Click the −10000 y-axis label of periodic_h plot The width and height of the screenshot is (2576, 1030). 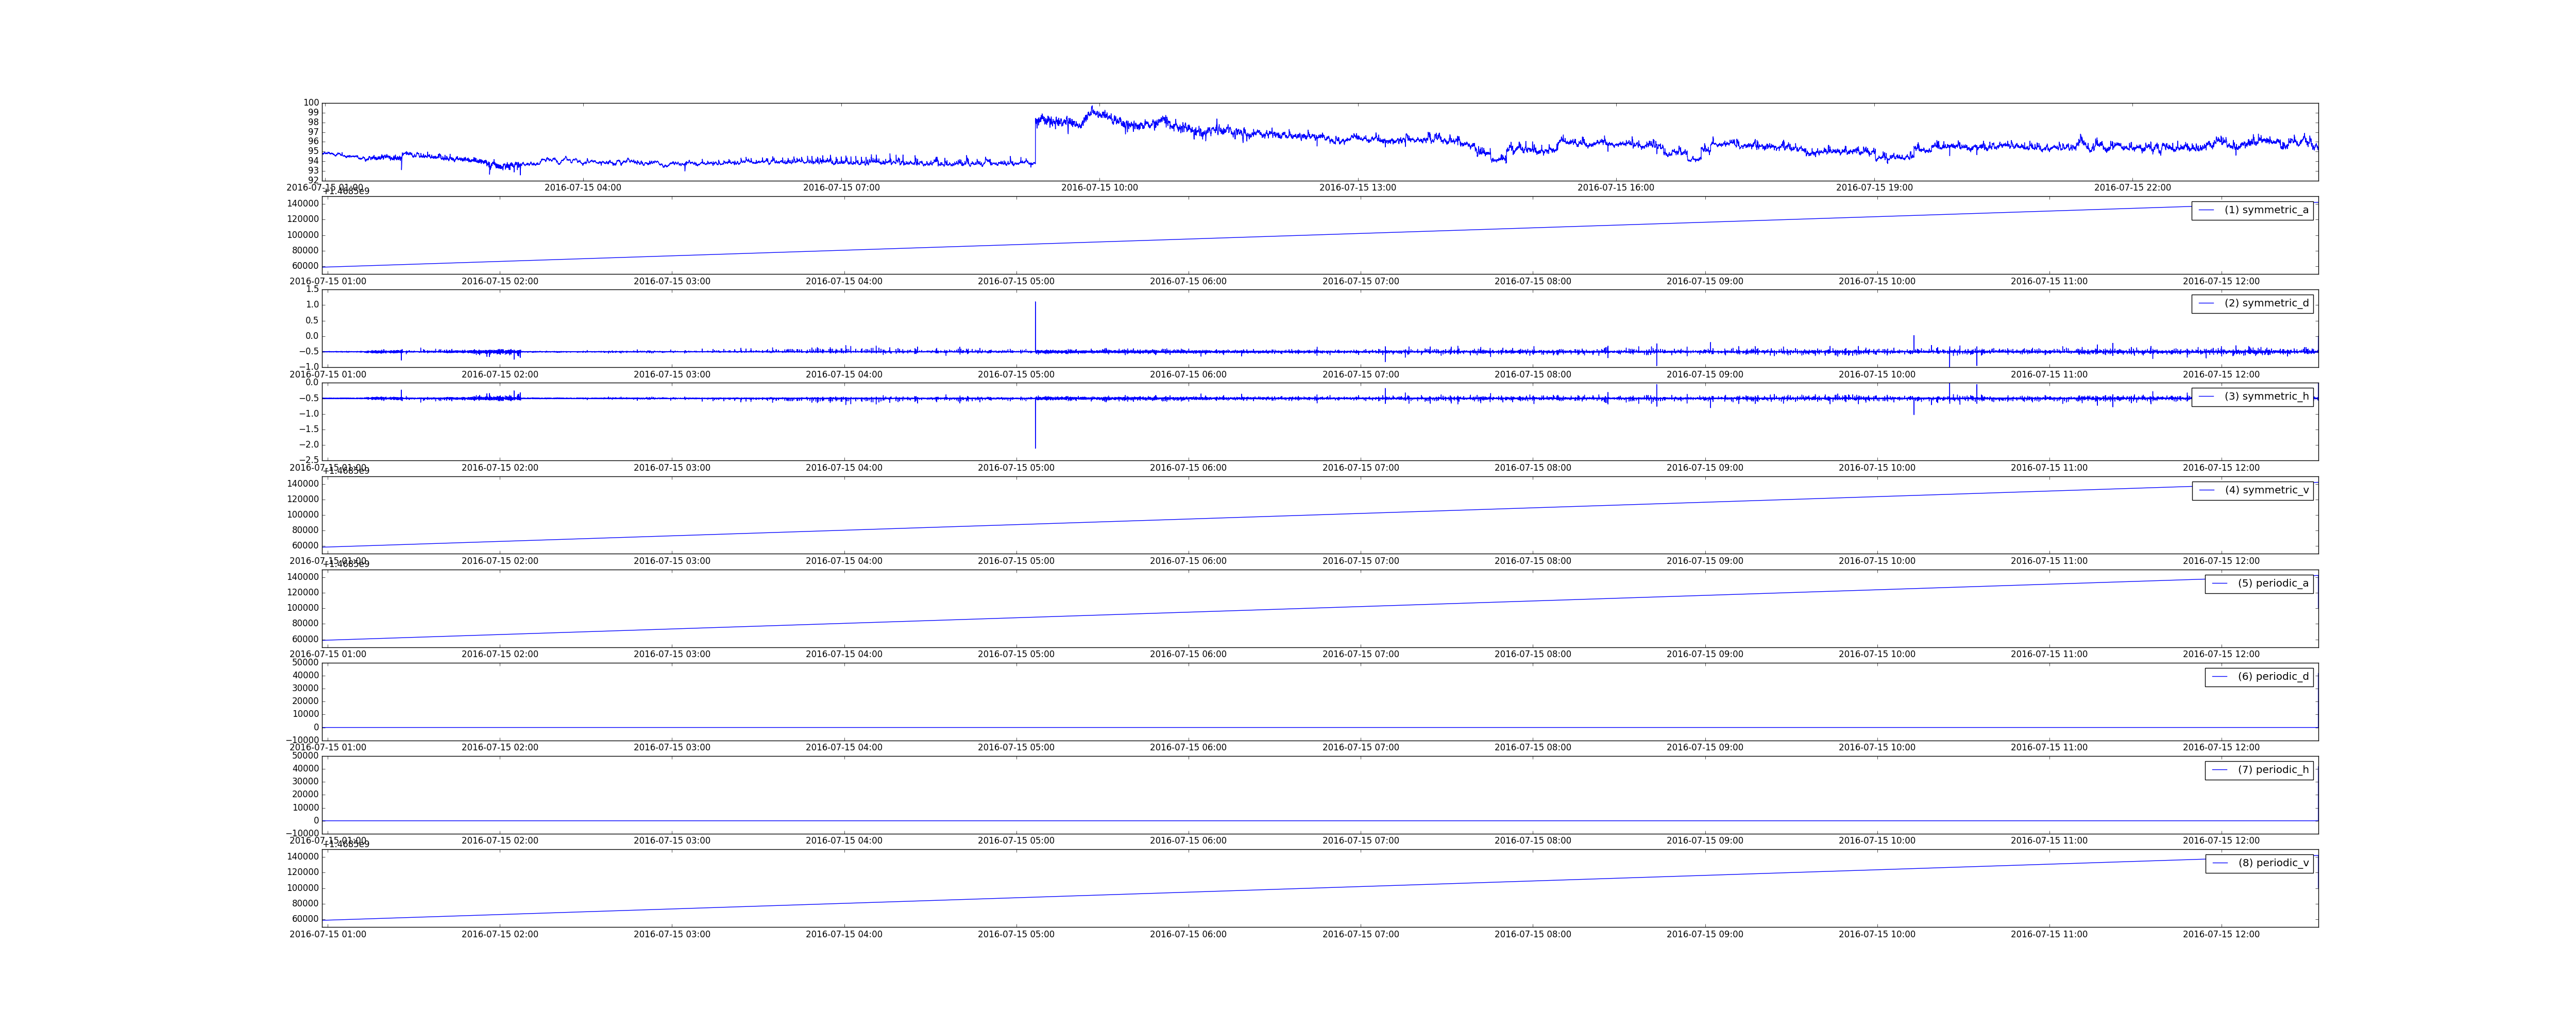pos(302,834)
